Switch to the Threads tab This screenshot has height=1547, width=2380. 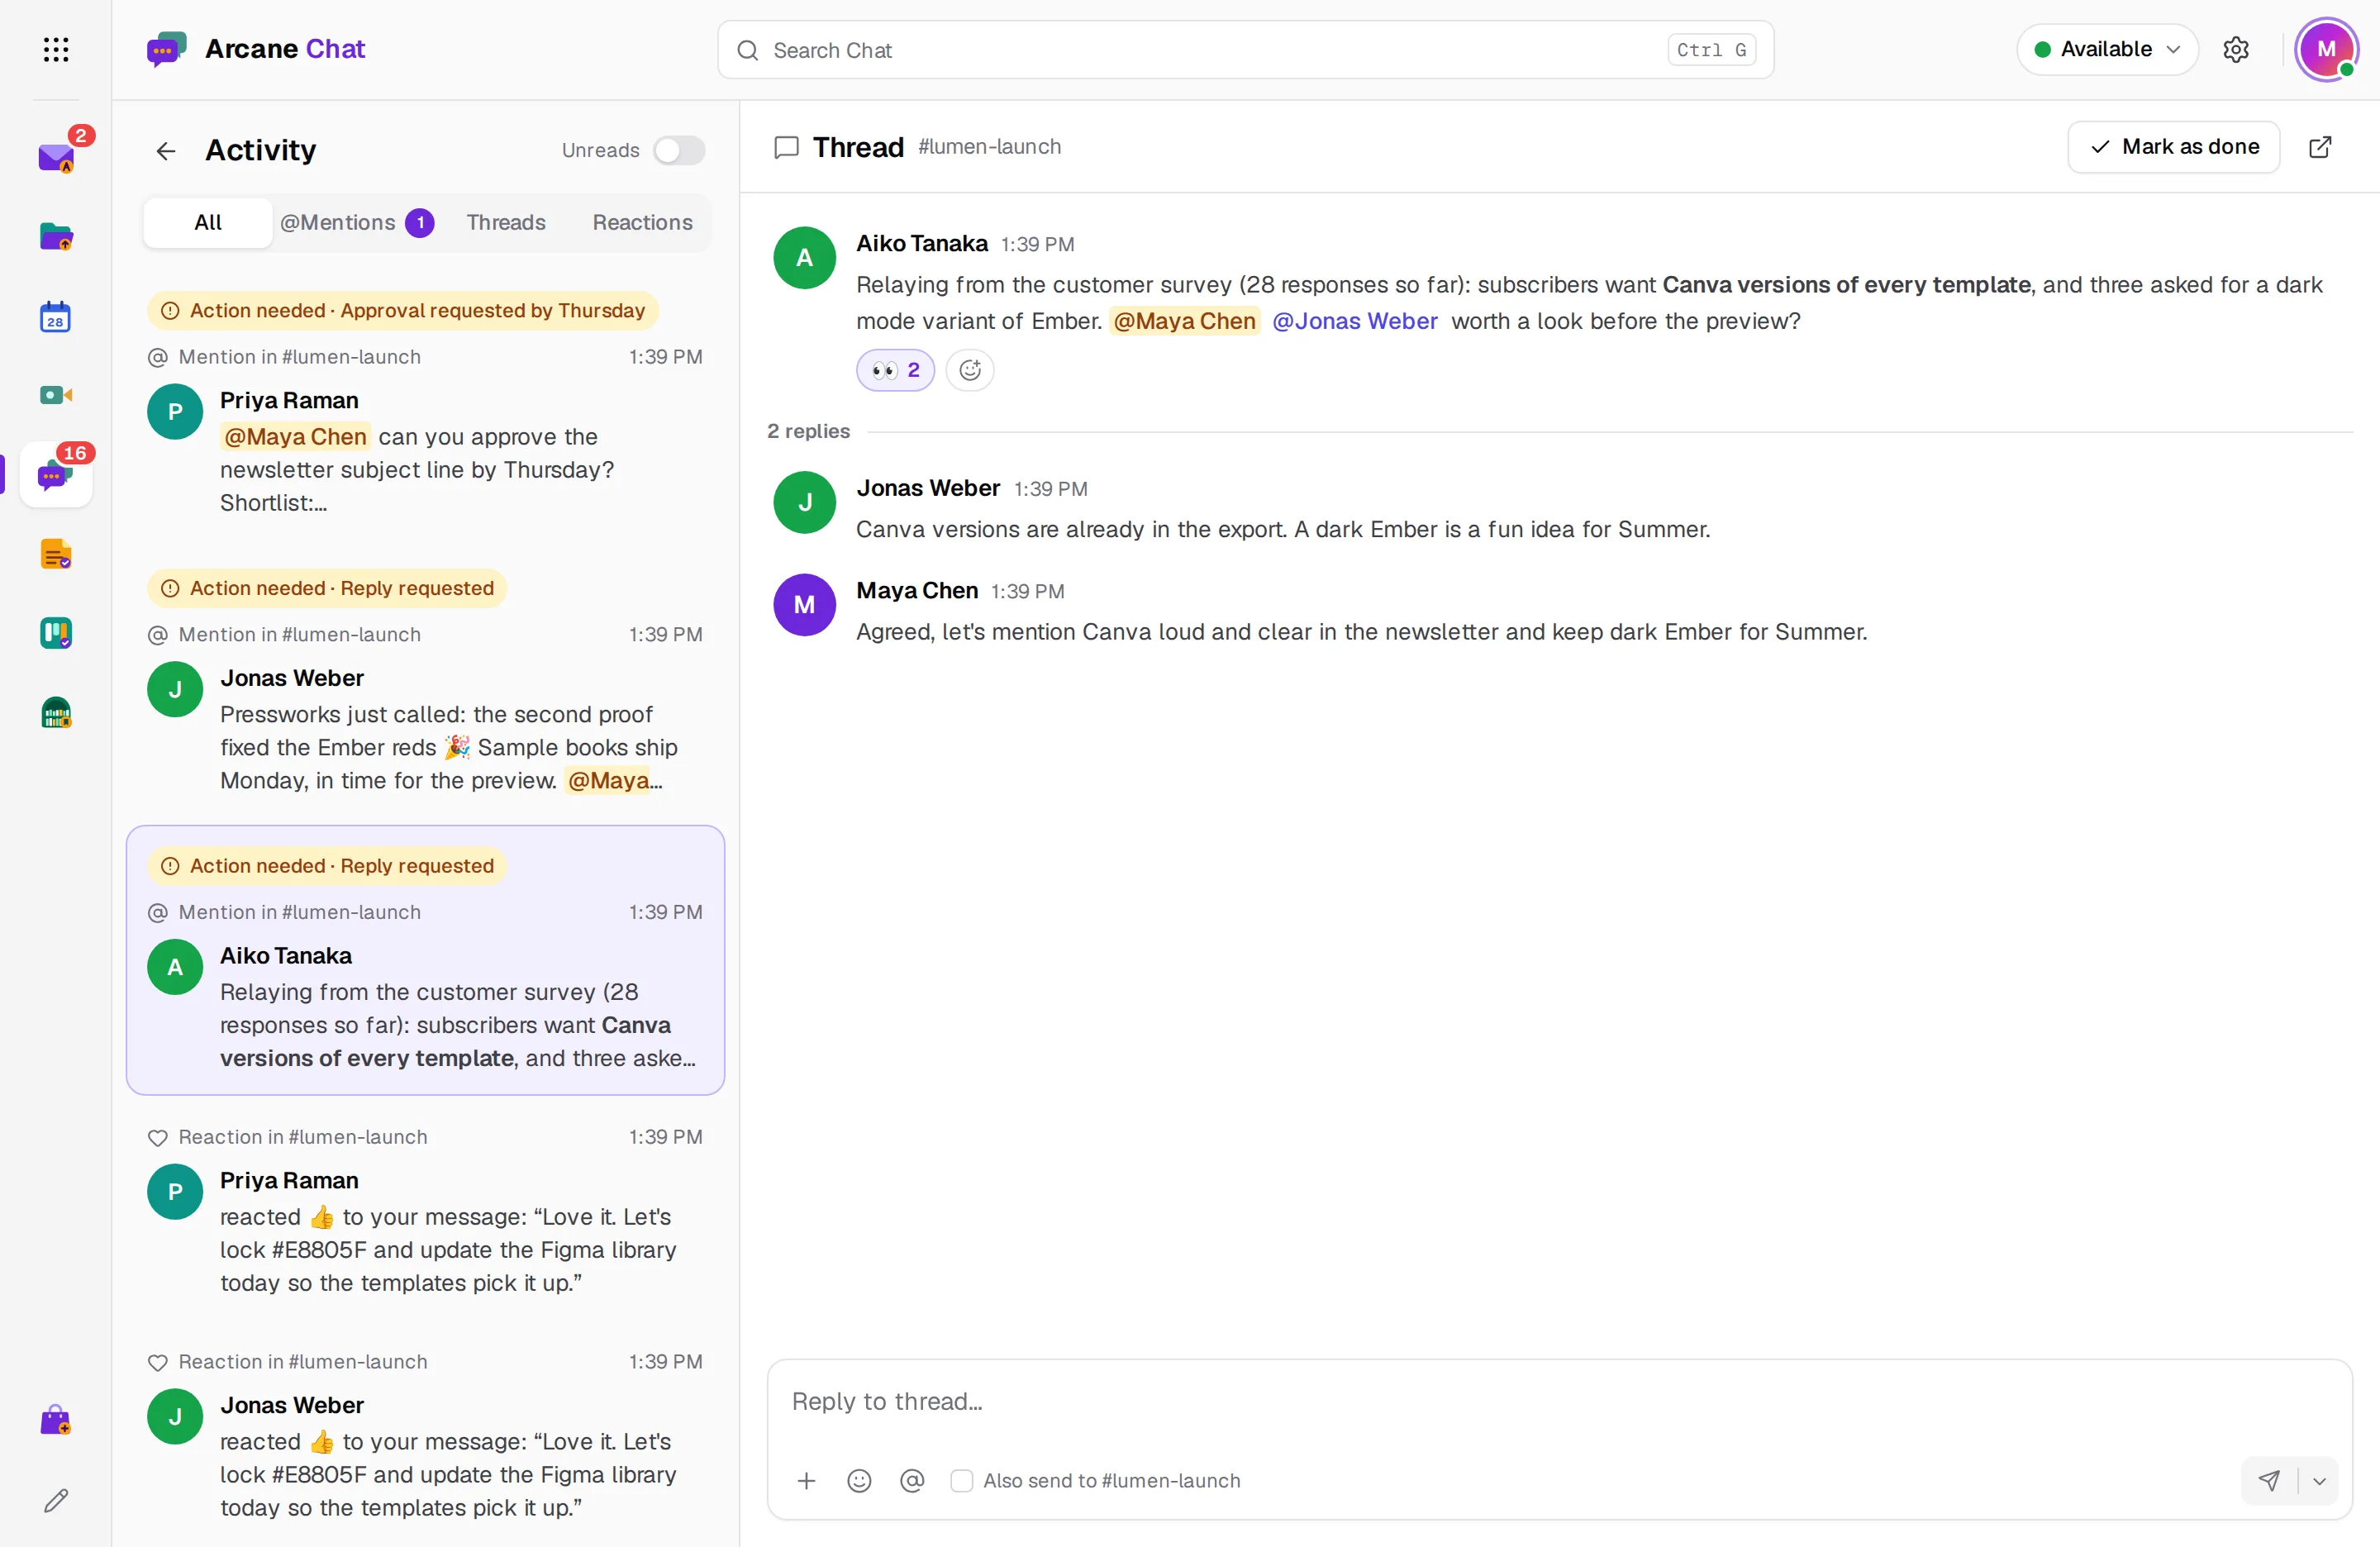506,222
